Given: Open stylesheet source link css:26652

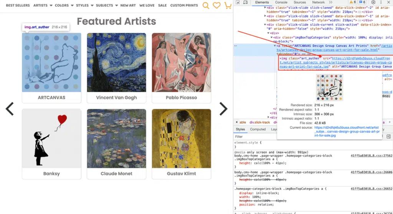Looking at the screenshot, I should pos(371,189).
